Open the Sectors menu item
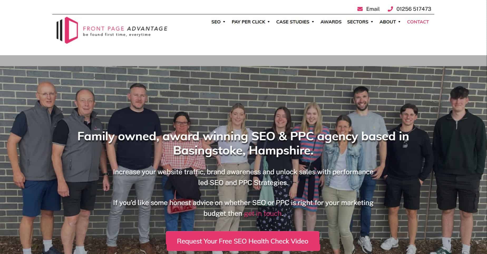This screenshot has width=487, height=254. coord(358,22)
